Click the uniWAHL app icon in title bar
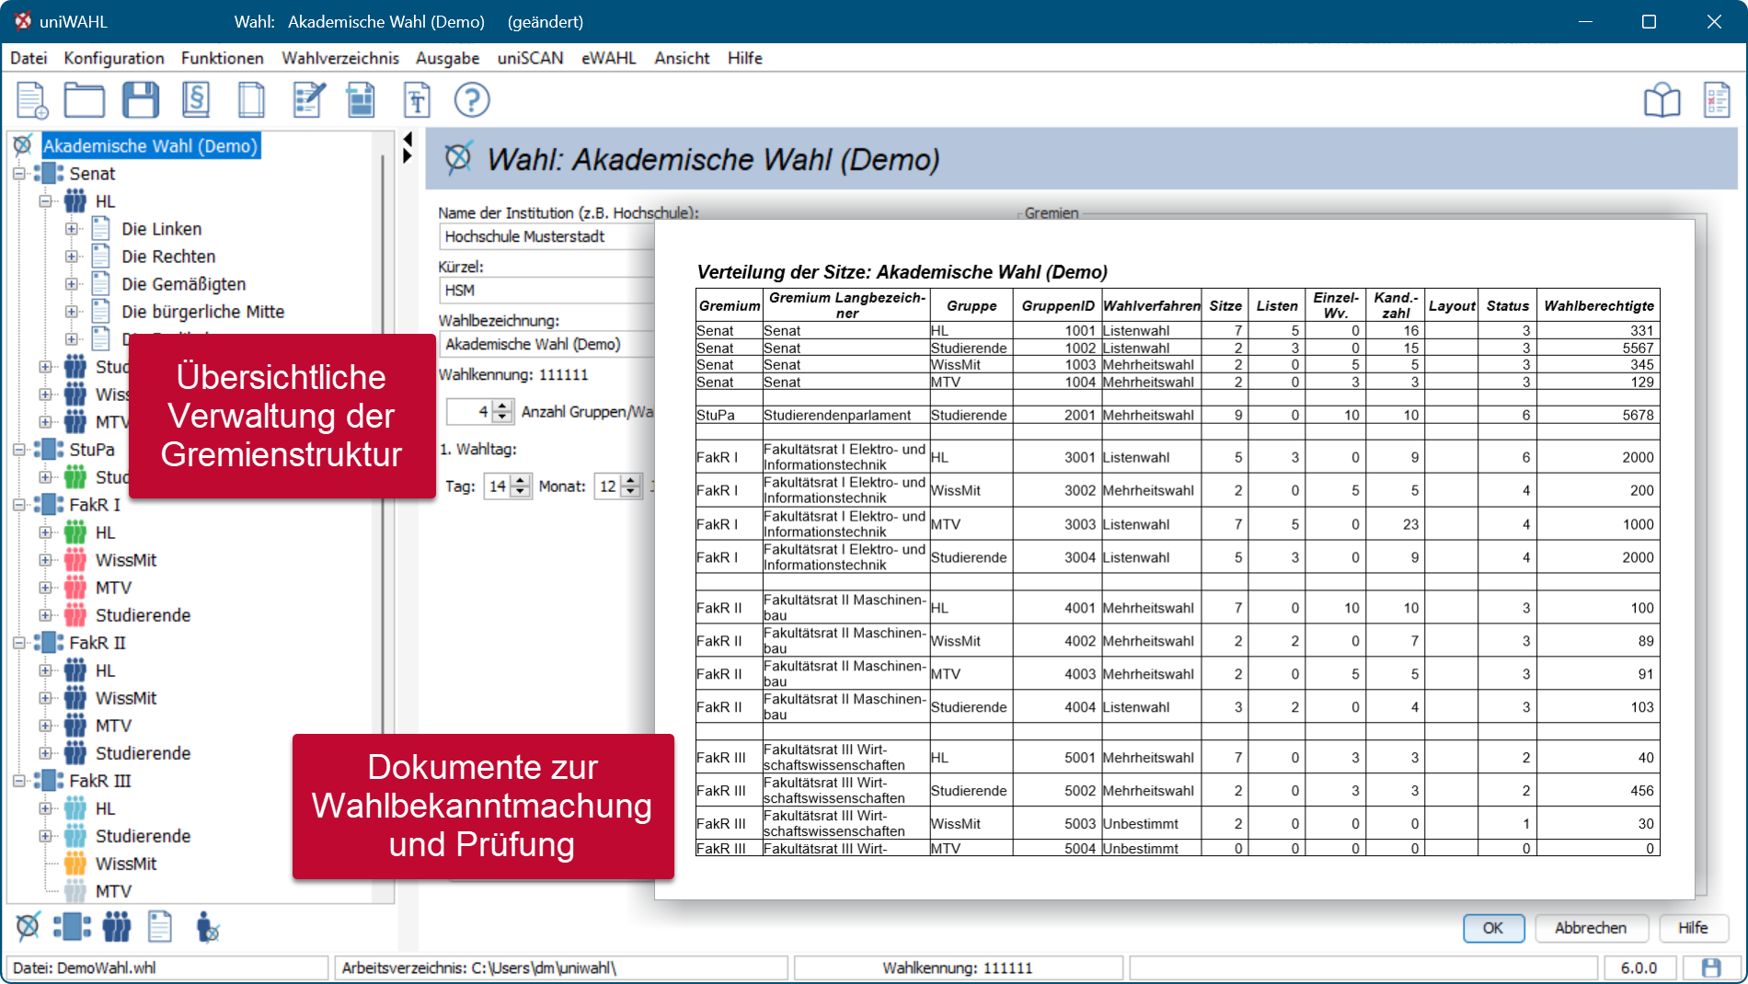This screenshot has height=984, width=1748. (22, 21)
